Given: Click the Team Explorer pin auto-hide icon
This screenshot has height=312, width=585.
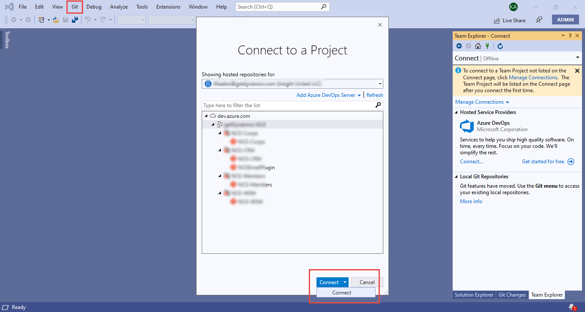Looking at the screenshot, I should pyautogui.click(x=570, y=36).
